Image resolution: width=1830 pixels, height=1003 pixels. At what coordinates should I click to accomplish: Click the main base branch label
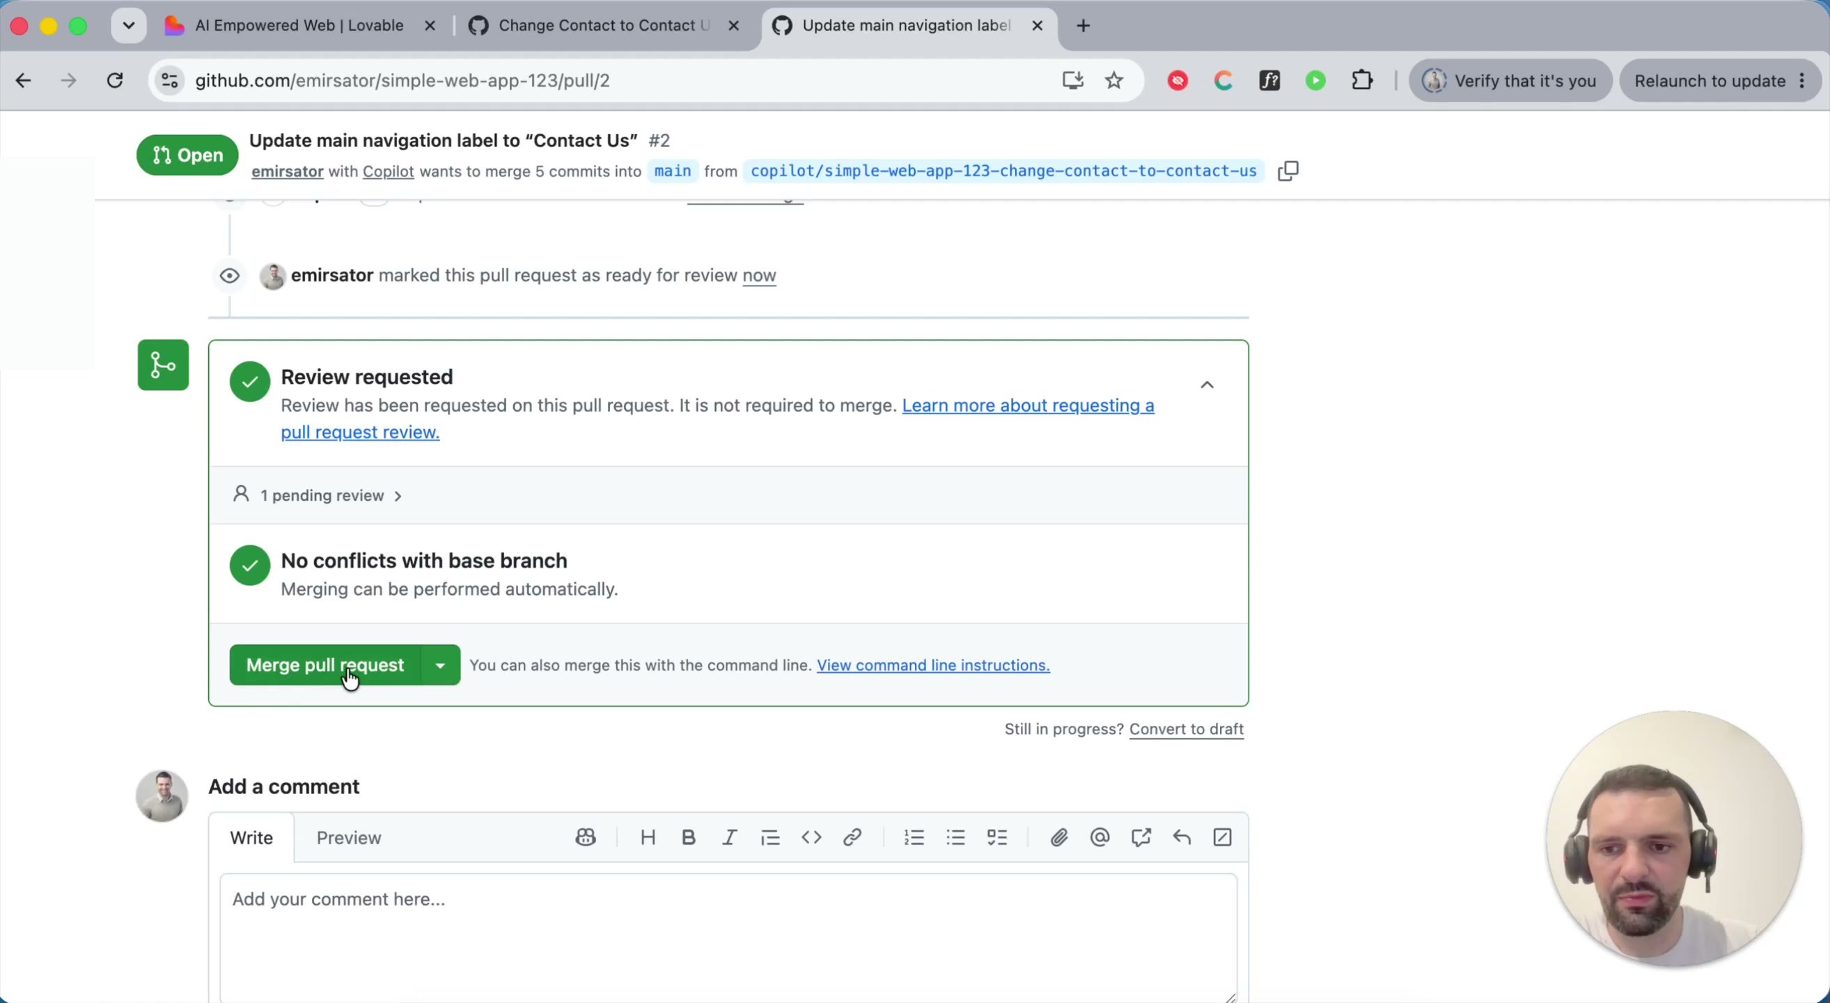coord(673,171)
